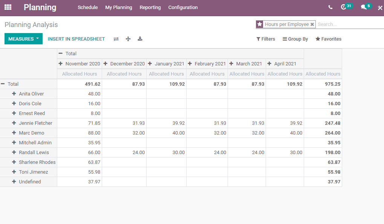This screenshot has width=384, height=224.
Task: Sort by March 2021 Allocated Hours header
Action: tap(247, 74)
